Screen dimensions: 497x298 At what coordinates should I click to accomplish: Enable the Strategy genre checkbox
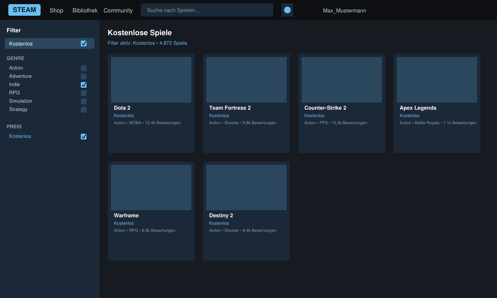pyautogui.click(x=84, y=110)
